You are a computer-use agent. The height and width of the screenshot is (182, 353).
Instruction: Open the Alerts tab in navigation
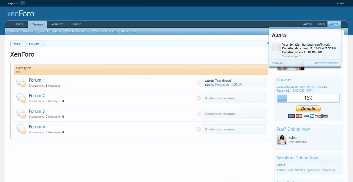[334, 24]
